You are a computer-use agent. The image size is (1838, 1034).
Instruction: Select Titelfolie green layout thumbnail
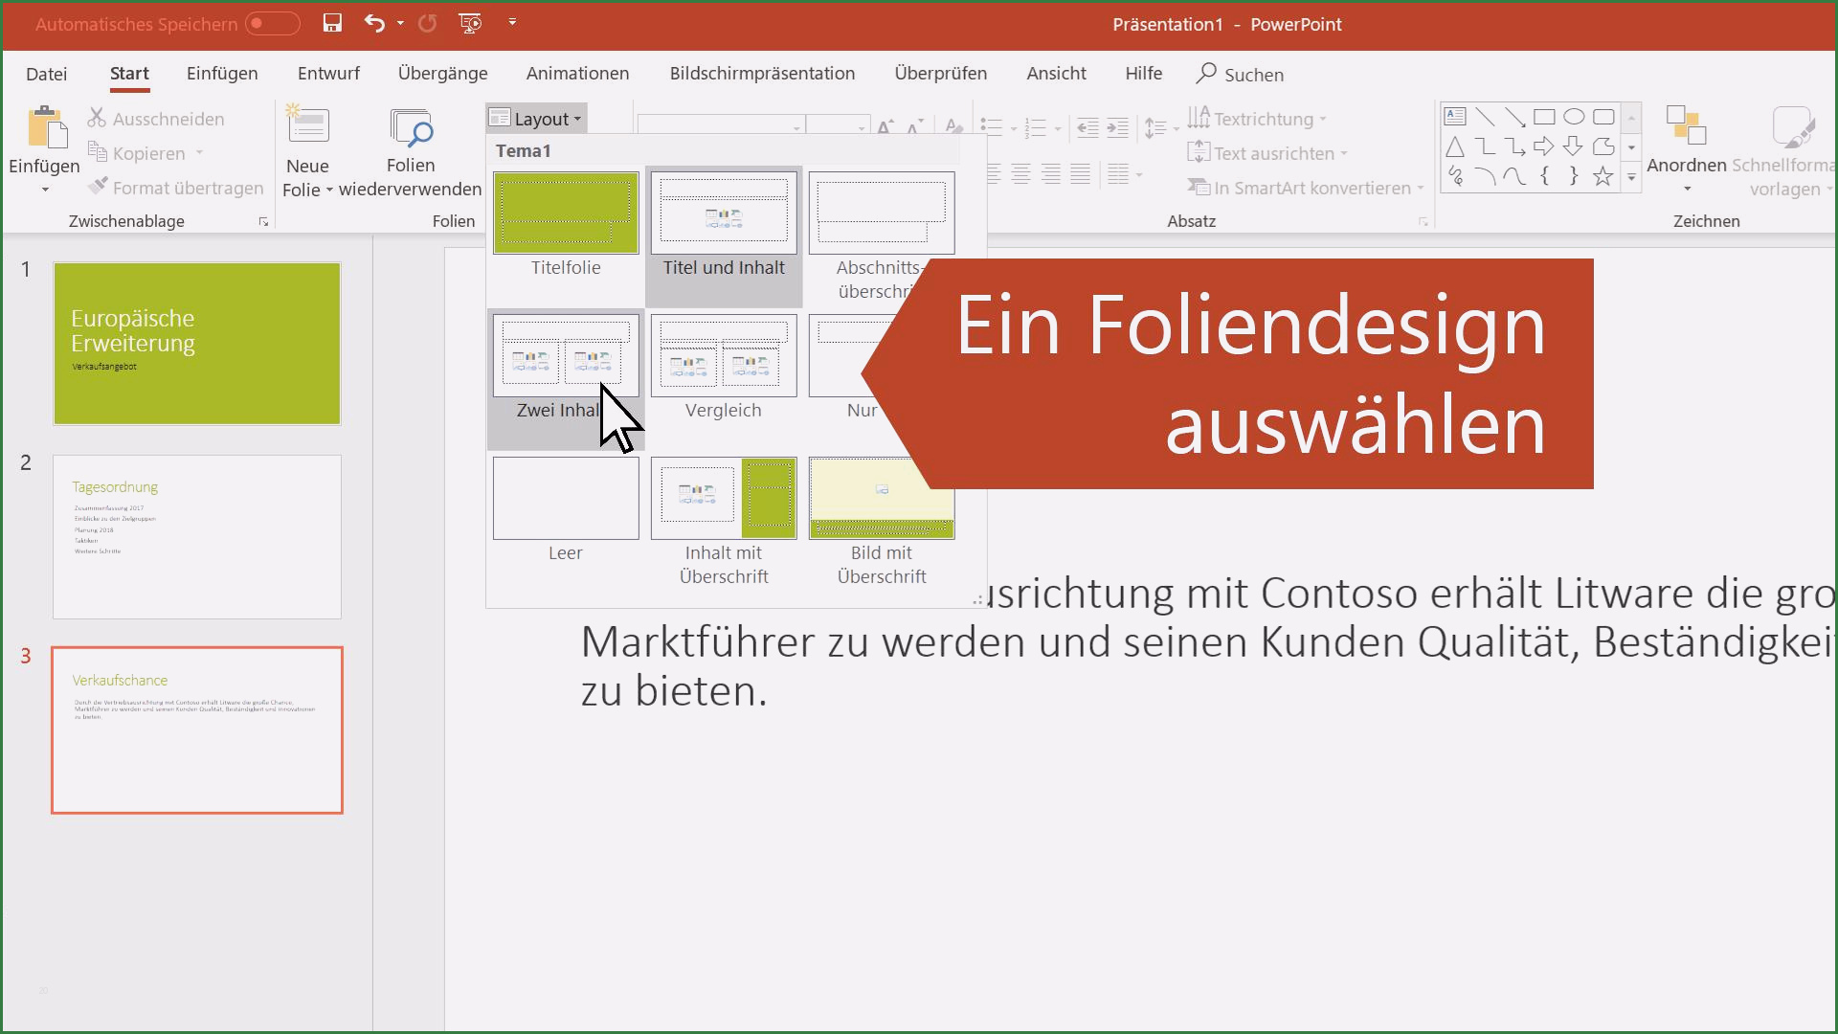coord(566,214)
